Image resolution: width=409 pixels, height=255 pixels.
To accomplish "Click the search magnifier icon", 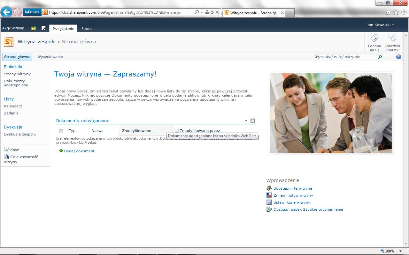I will coord(380,57).
